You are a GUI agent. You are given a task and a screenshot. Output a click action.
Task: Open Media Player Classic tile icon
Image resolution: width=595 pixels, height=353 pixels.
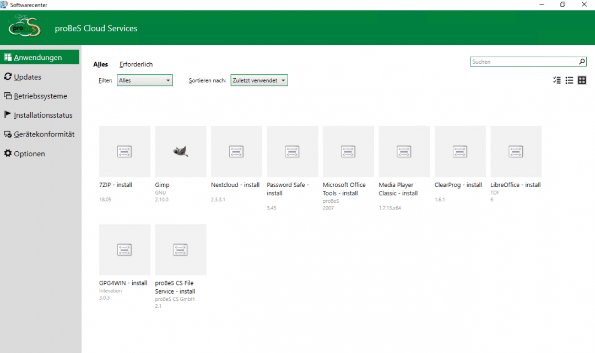(404, 152)
